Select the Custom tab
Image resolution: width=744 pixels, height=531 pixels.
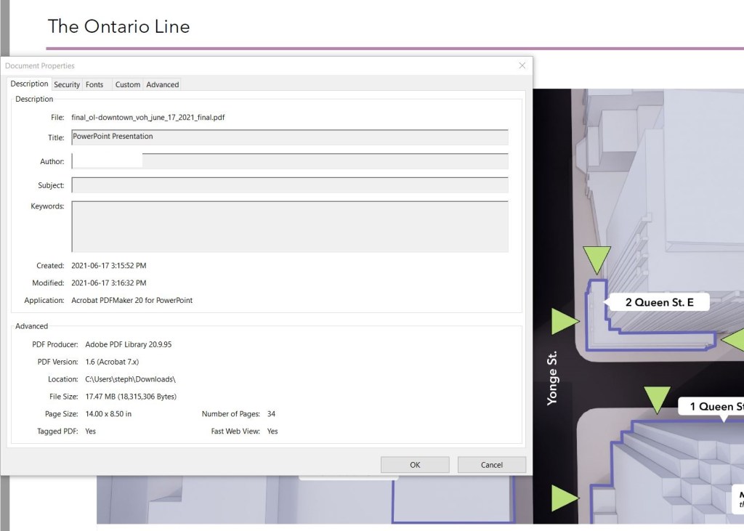point(127,84)
